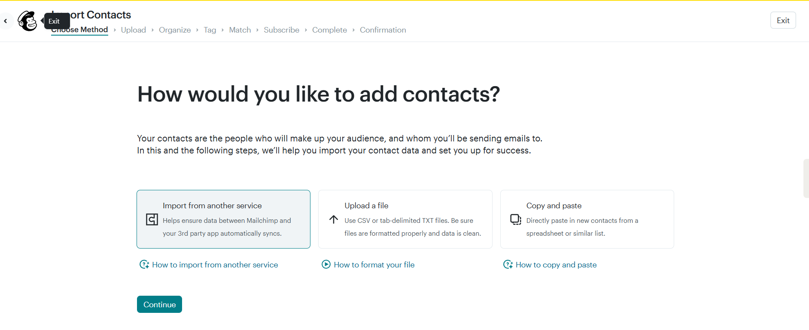This screenshot has height=330, width=809.
Task: Open the How to format your file link
Action: pos(374,264)
